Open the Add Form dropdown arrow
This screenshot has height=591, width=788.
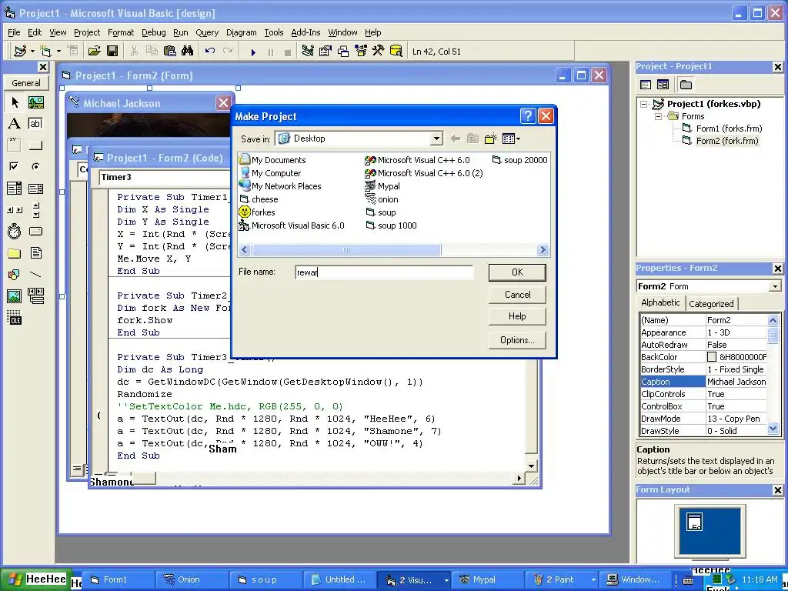coord(58,51)
